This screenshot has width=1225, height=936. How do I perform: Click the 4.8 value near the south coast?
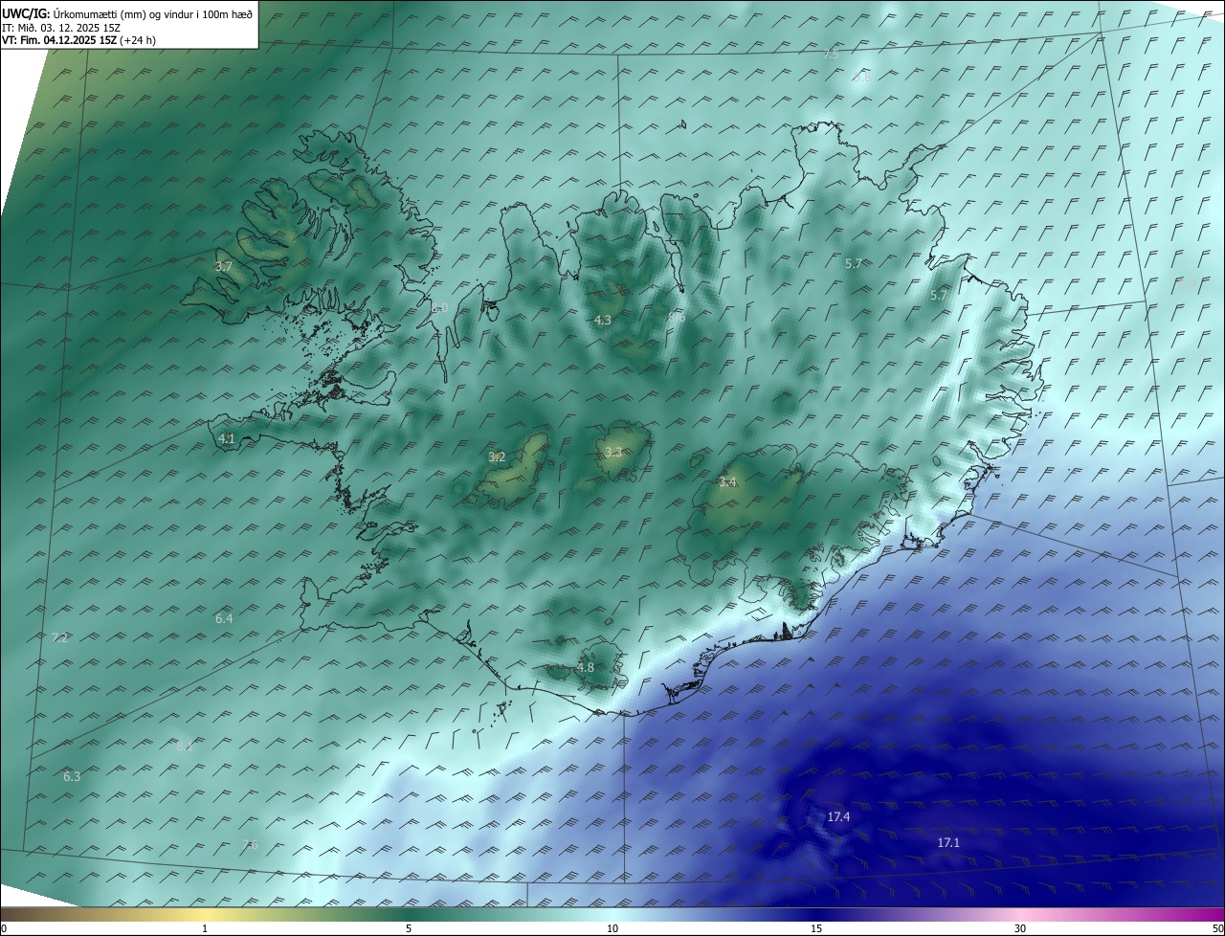tap(586, 667)
